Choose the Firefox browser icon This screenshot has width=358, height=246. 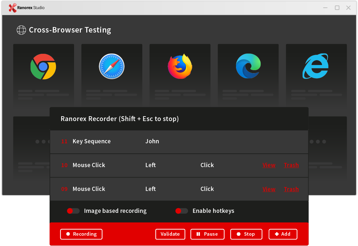[180, 66]
